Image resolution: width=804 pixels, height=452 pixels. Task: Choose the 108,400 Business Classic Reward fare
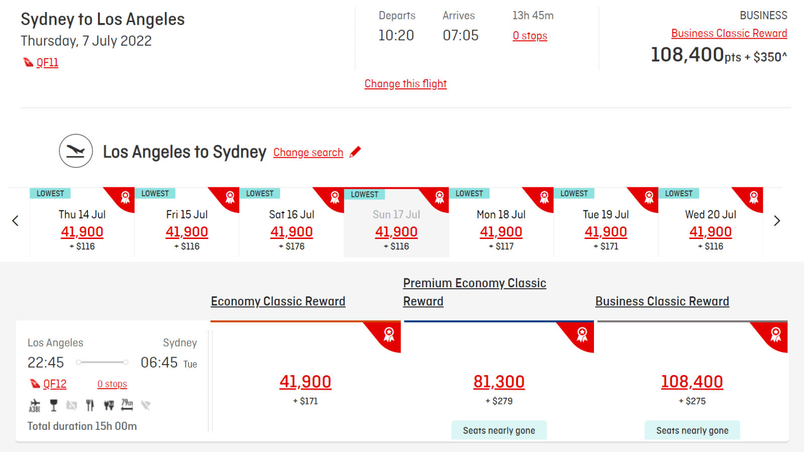click(692, 382)
